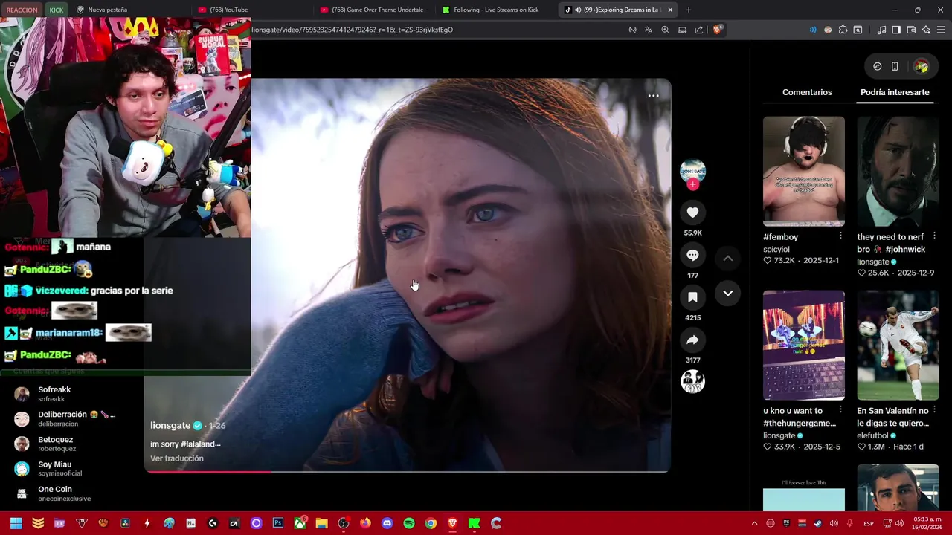Viewport: 952px width, 535px height.
Task: Open comments via the speech bubble icon
Action: [692, 255]
